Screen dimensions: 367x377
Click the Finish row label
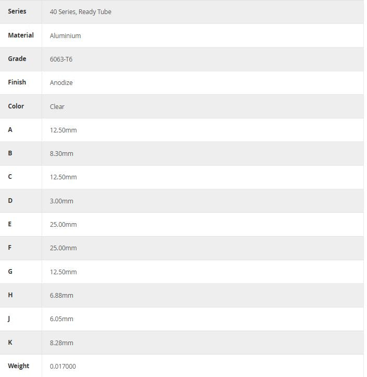point(17,82)
